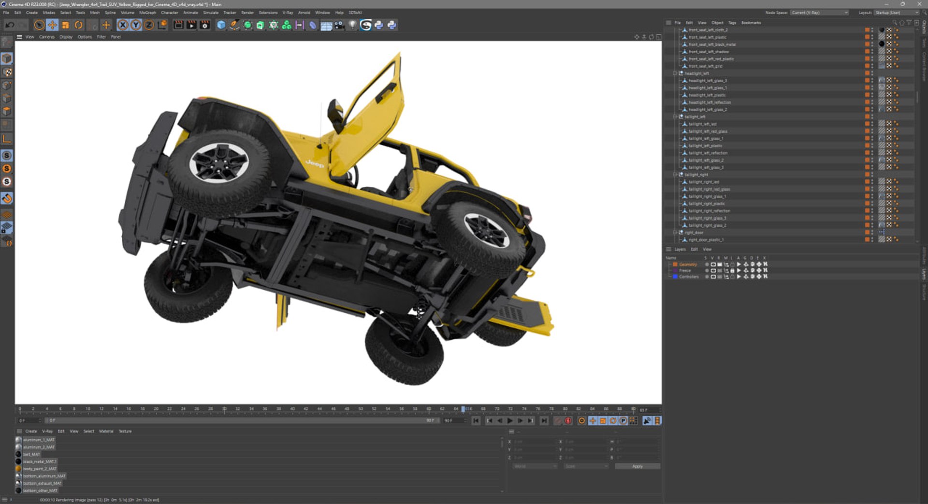Viewport: 928px width, 504px height.
Task: Activate the Move tool in top toolbar
Action: pos(52,25)
